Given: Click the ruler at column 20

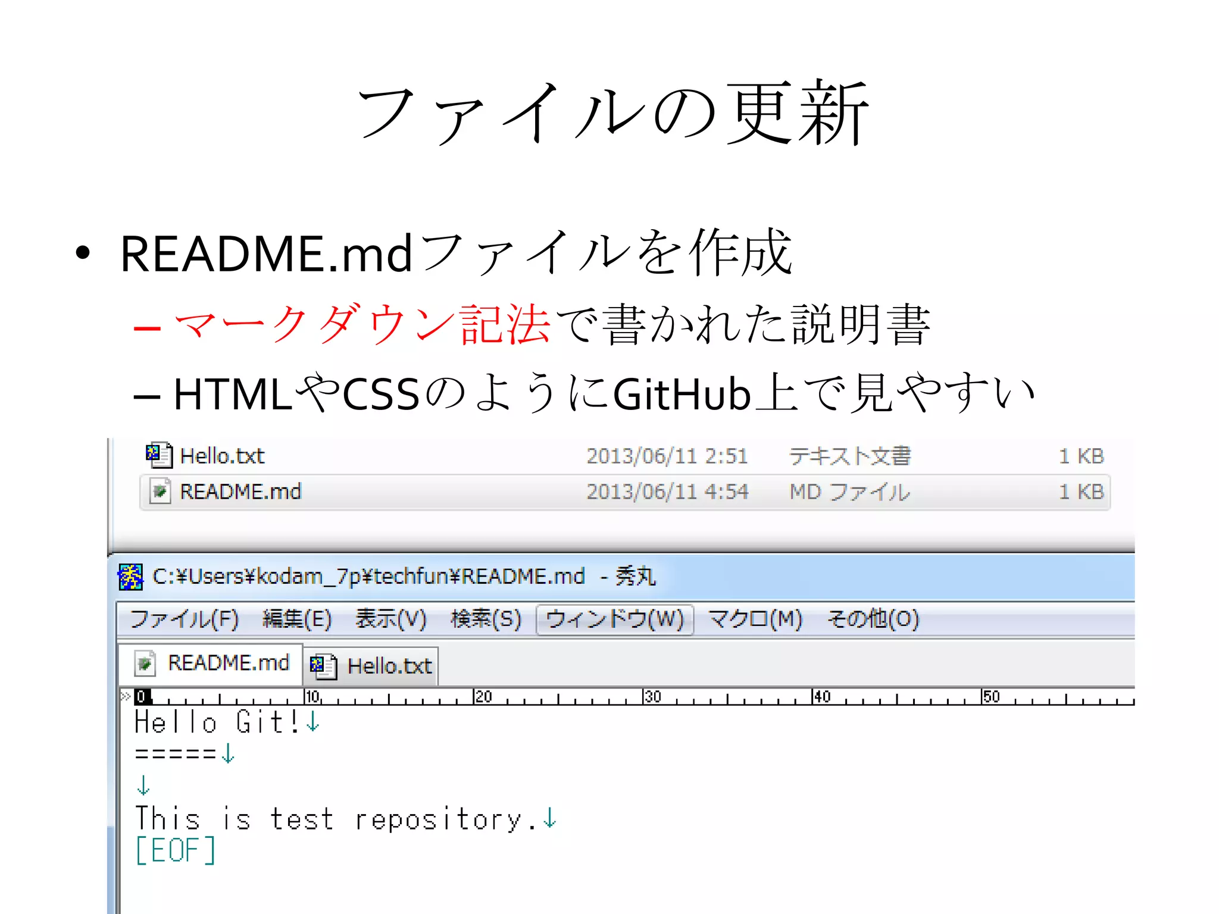Looking at the screenshot, I should [483, 696].
